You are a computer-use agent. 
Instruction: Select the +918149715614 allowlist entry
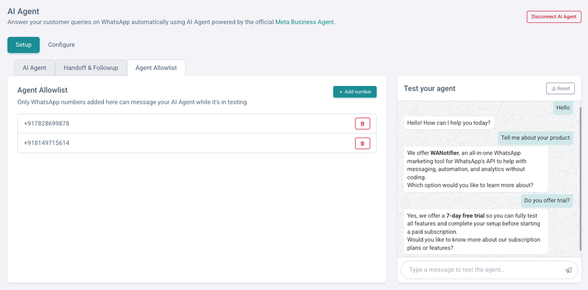click(x=197, y=143)
